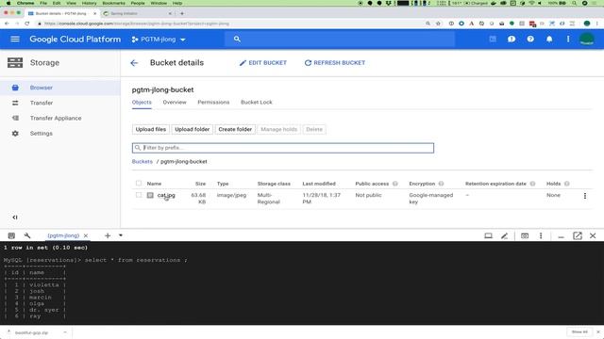The height and width of the screenshot is (339, 604).
Task: Click the notifications bell icon
Action: [x=549, y=40]
